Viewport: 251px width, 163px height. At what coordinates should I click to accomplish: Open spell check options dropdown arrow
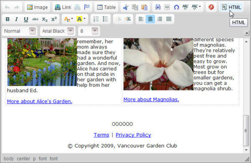[x=200, y=7]
